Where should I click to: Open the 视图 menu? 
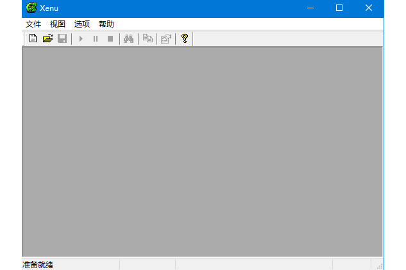(58, 24)
